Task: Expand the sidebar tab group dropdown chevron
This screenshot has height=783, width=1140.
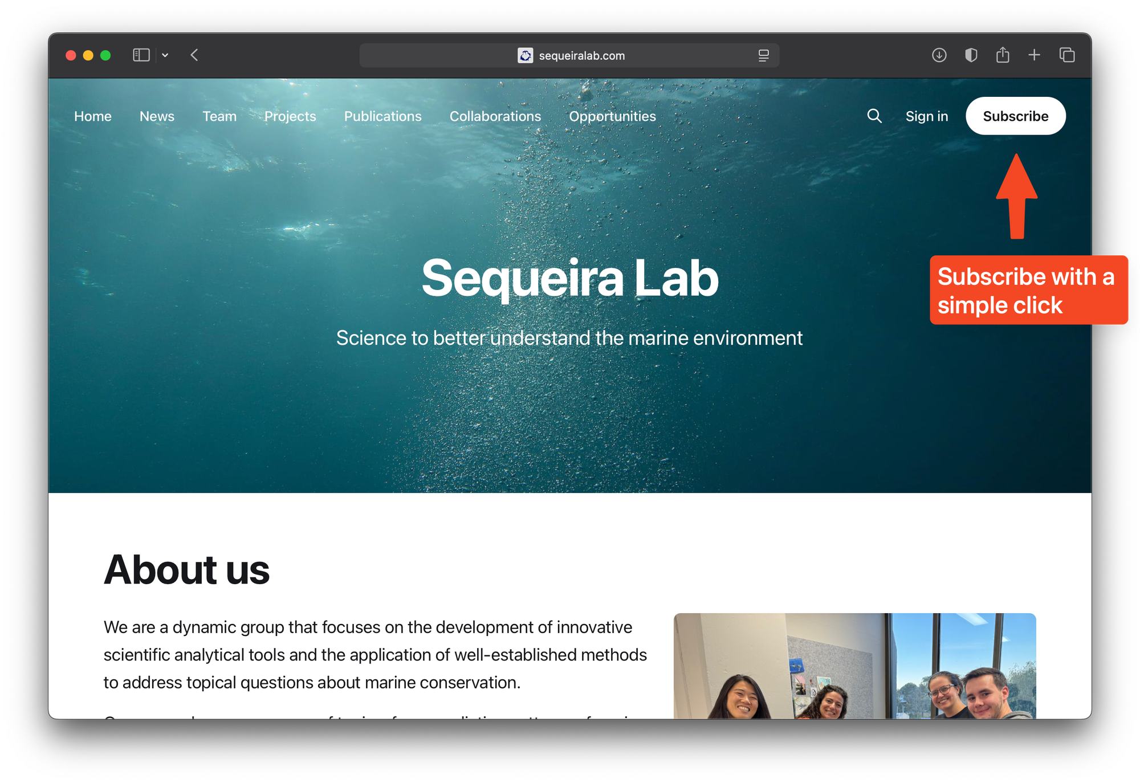Action: point(165,55)
